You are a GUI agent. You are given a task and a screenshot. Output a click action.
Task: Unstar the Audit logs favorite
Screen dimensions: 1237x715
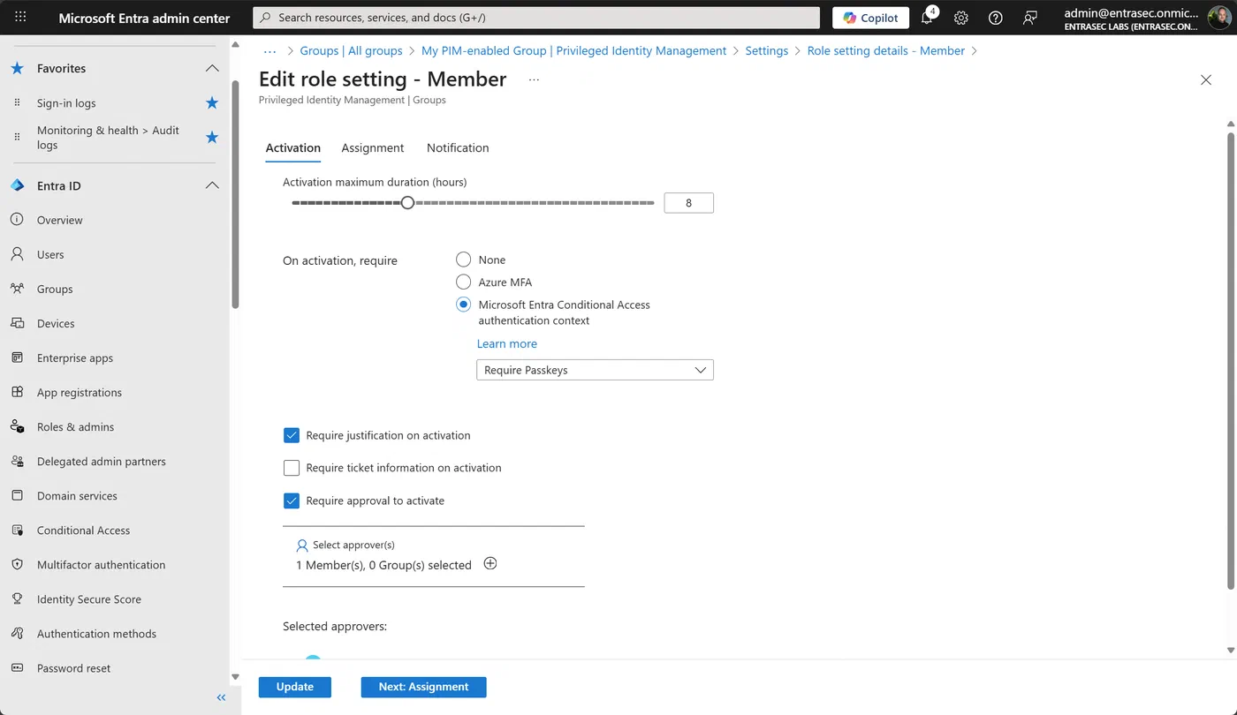[x=212, y=138]
